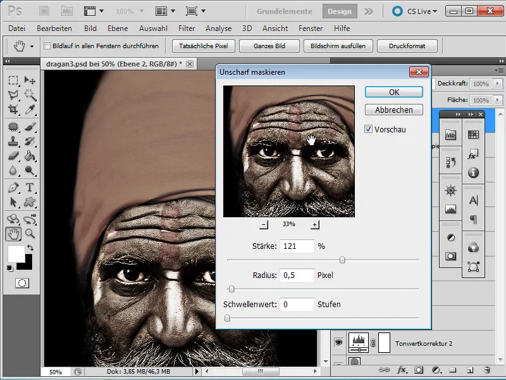Select the Rectangular Marquee tool
506x380 pixels.
click(13, 80)
